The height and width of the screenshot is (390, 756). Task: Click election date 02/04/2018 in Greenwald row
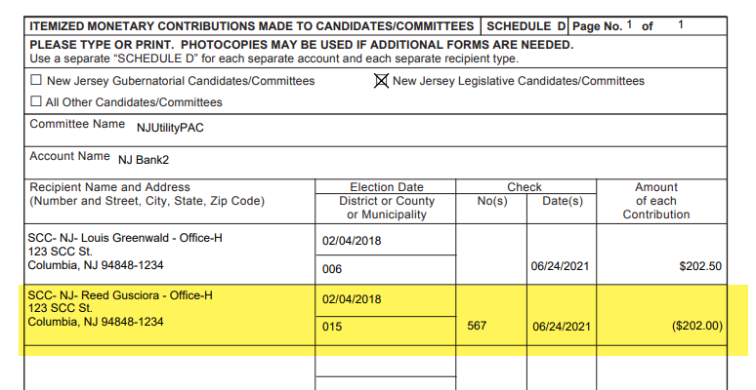pyautogui.click(x=385, y=240)
